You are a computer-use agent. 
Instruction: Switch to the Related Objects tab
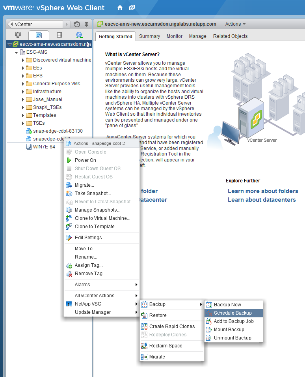230,36
